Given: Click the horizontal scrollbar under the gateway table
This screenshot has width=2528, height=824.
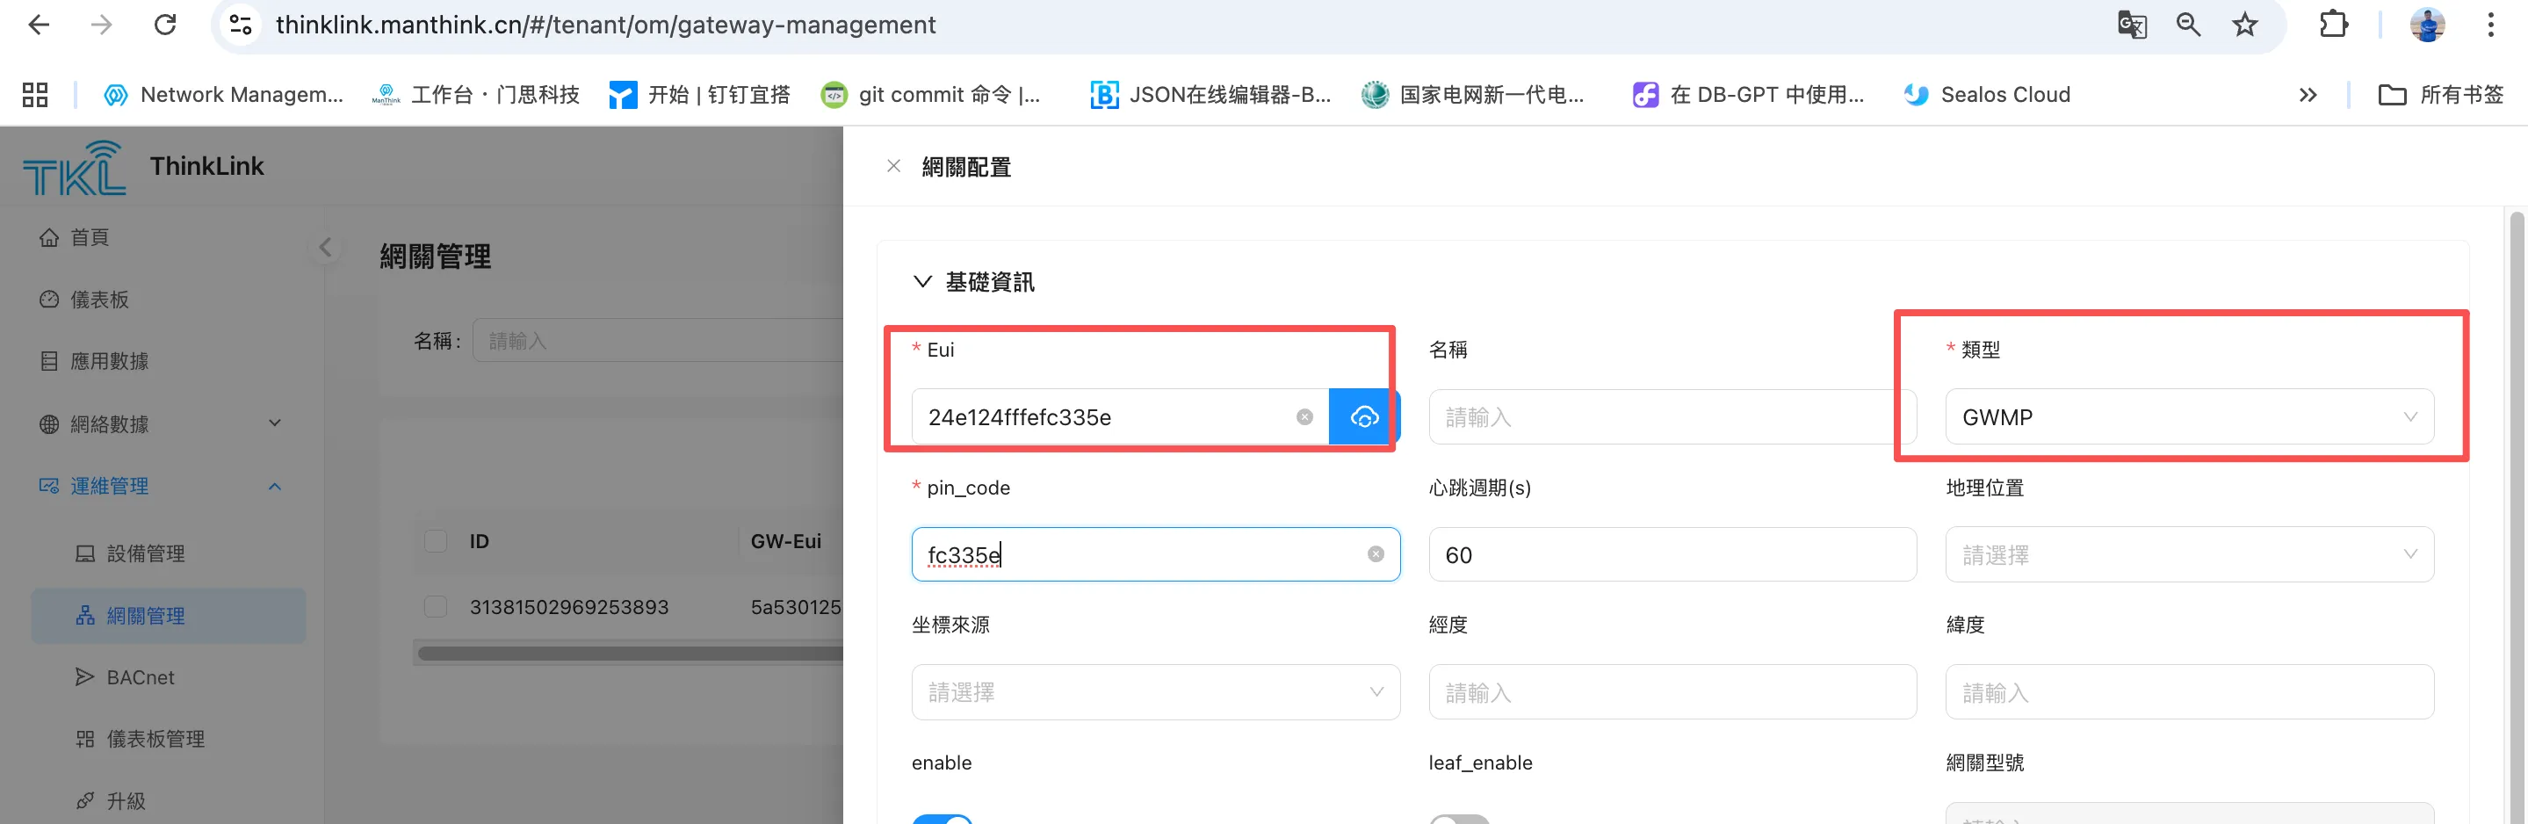Looking at the screenshot, I should click(630, 654).
